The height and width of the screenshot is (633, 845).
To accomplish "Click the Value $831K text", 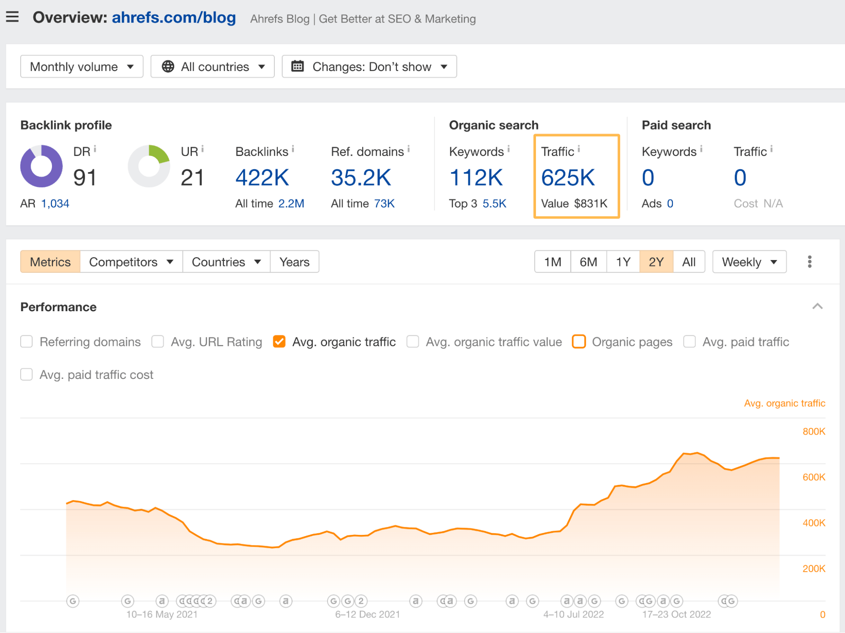I will coord(574,204).
